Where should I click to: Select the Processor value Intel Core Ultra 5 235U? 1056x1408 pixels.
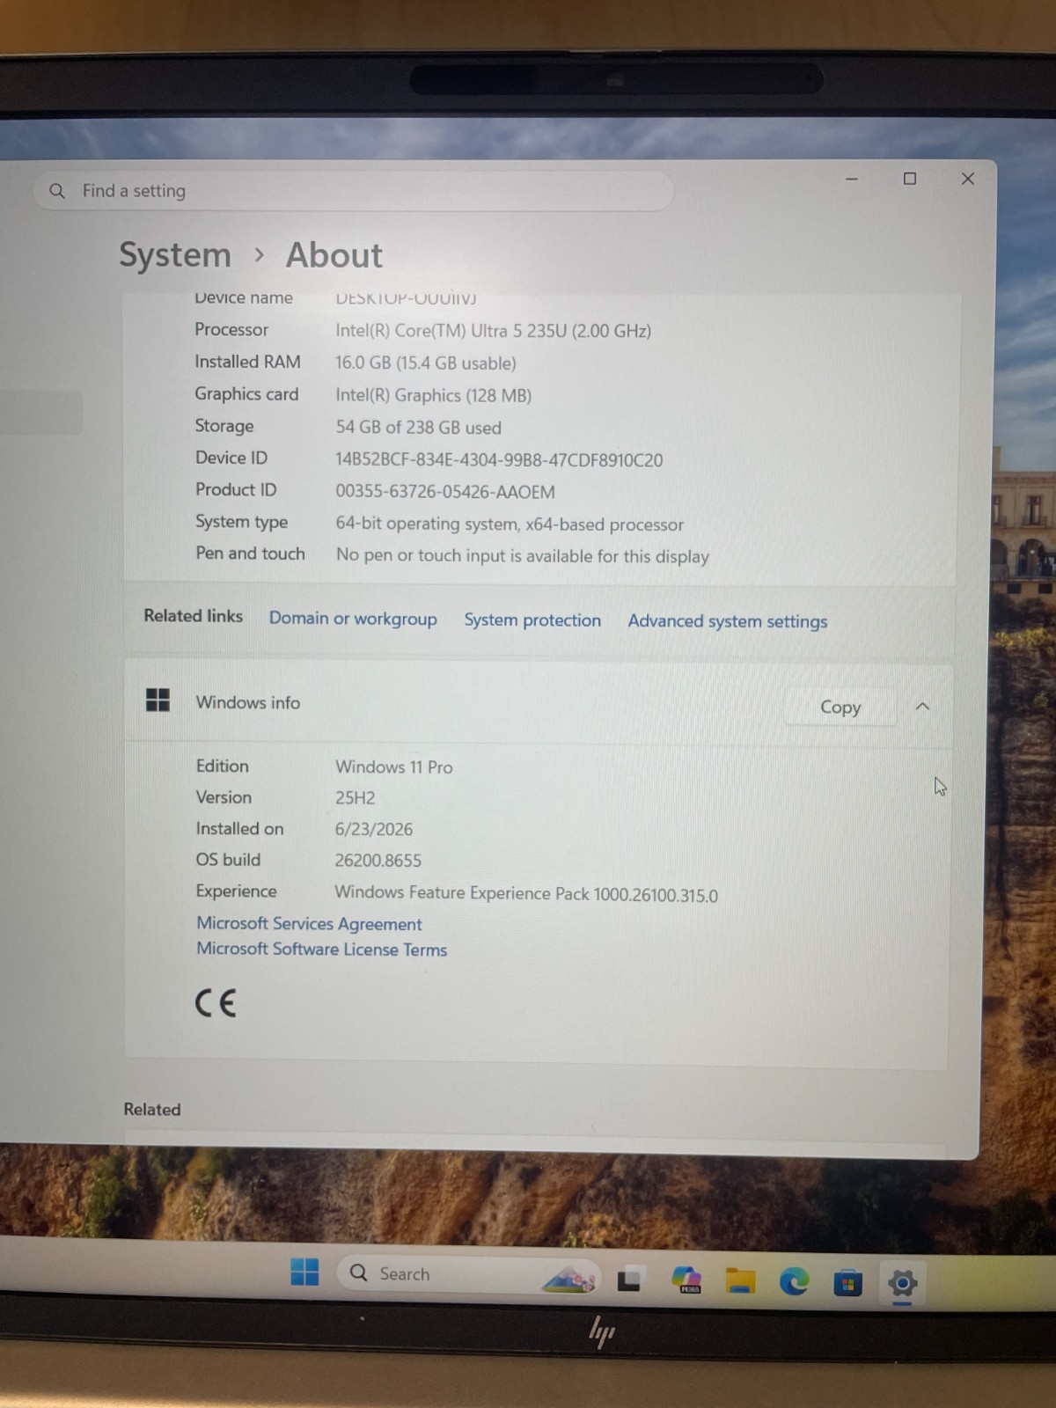493,331
